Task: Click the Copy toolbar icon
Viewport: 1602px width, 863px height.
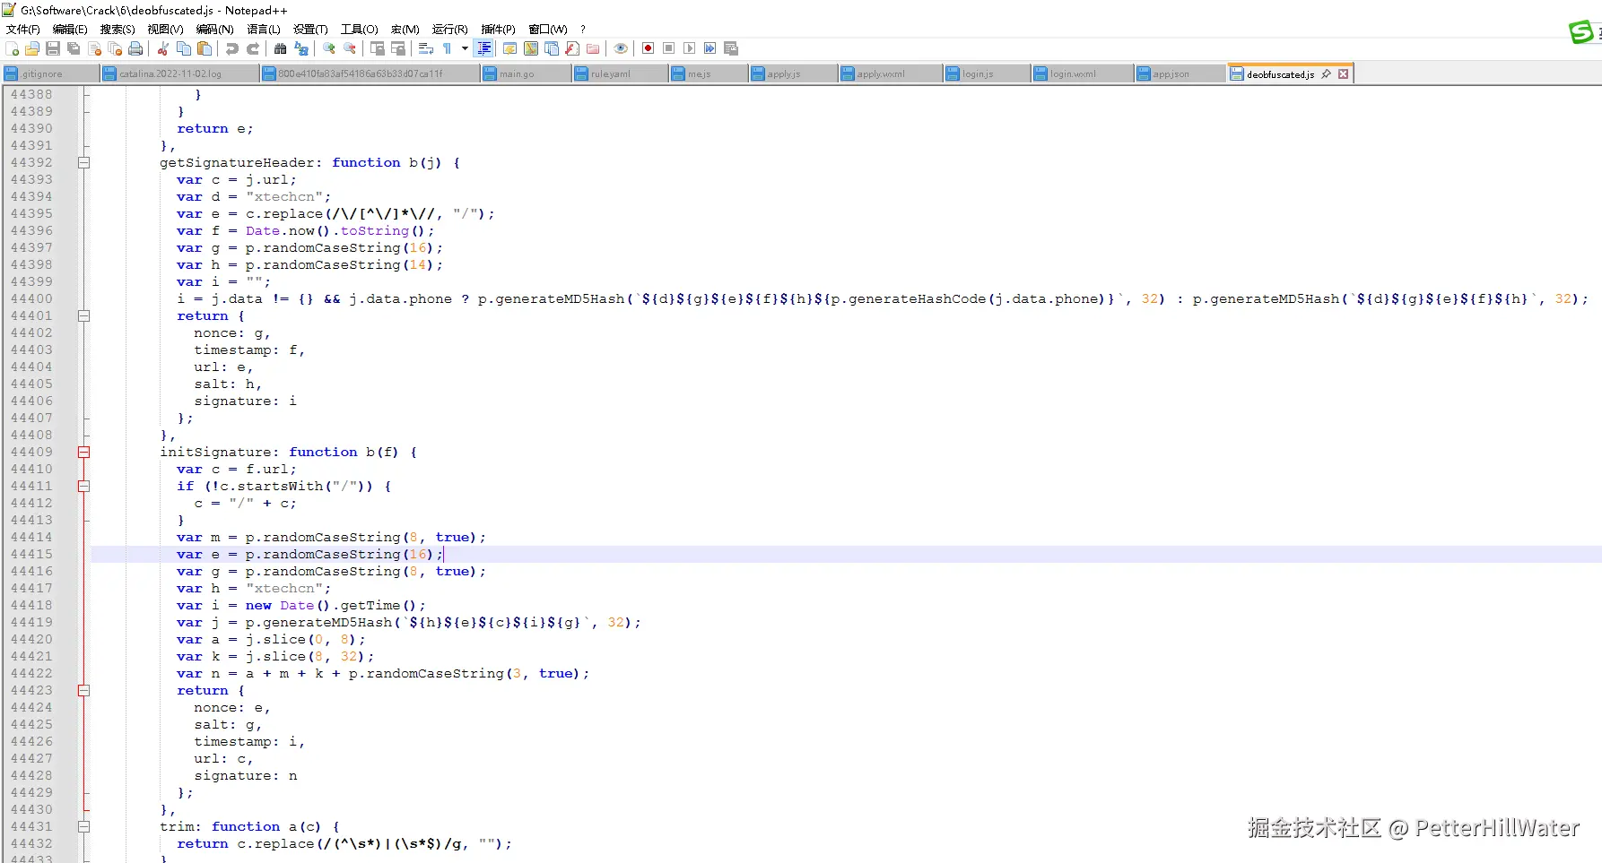Action: 184,48
